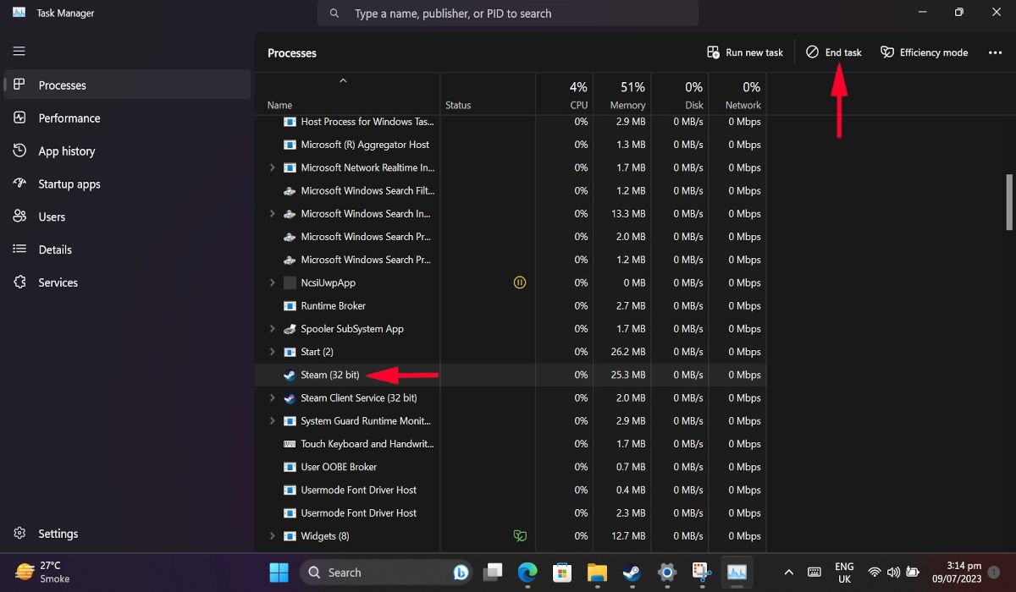Viewport: 1016px width, 592px height.
Task: Click the process search field
Action: (508, 13)
